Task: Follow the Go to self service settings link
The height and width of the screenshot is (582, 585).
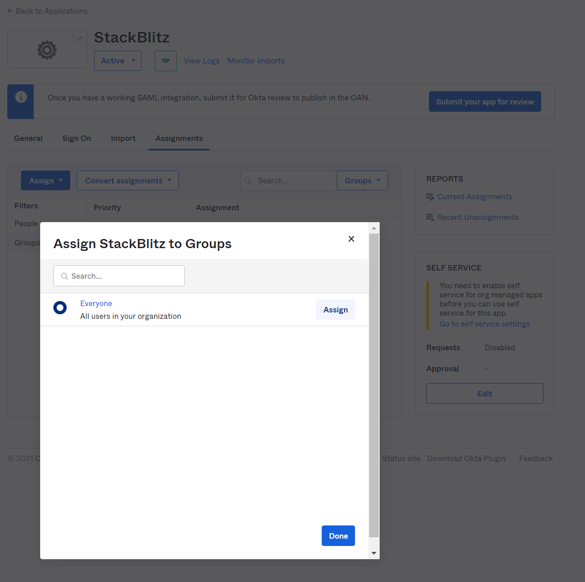Action: (x=485, y=324)
